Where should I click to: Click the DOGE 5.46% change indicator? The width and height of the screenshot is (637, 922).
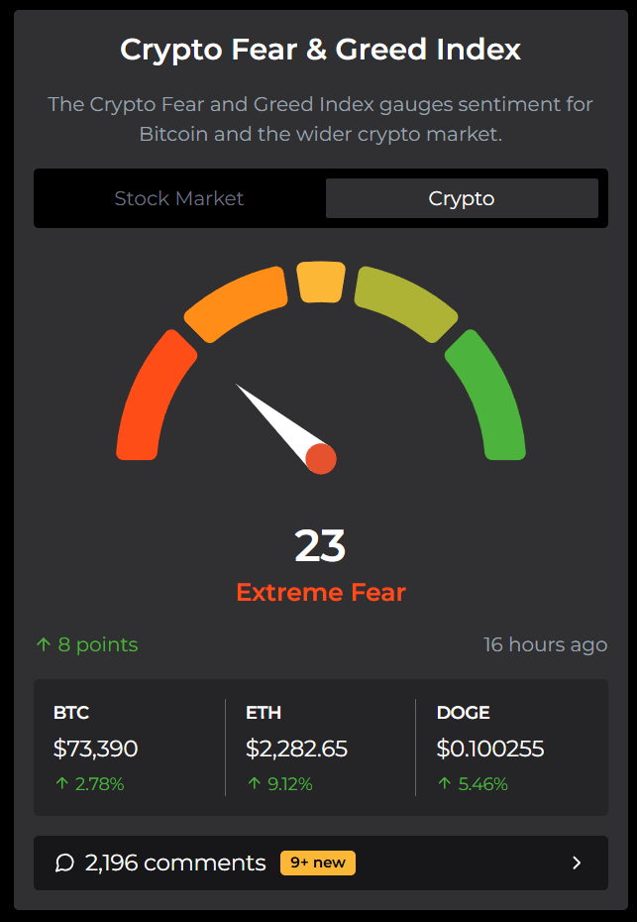473,784
